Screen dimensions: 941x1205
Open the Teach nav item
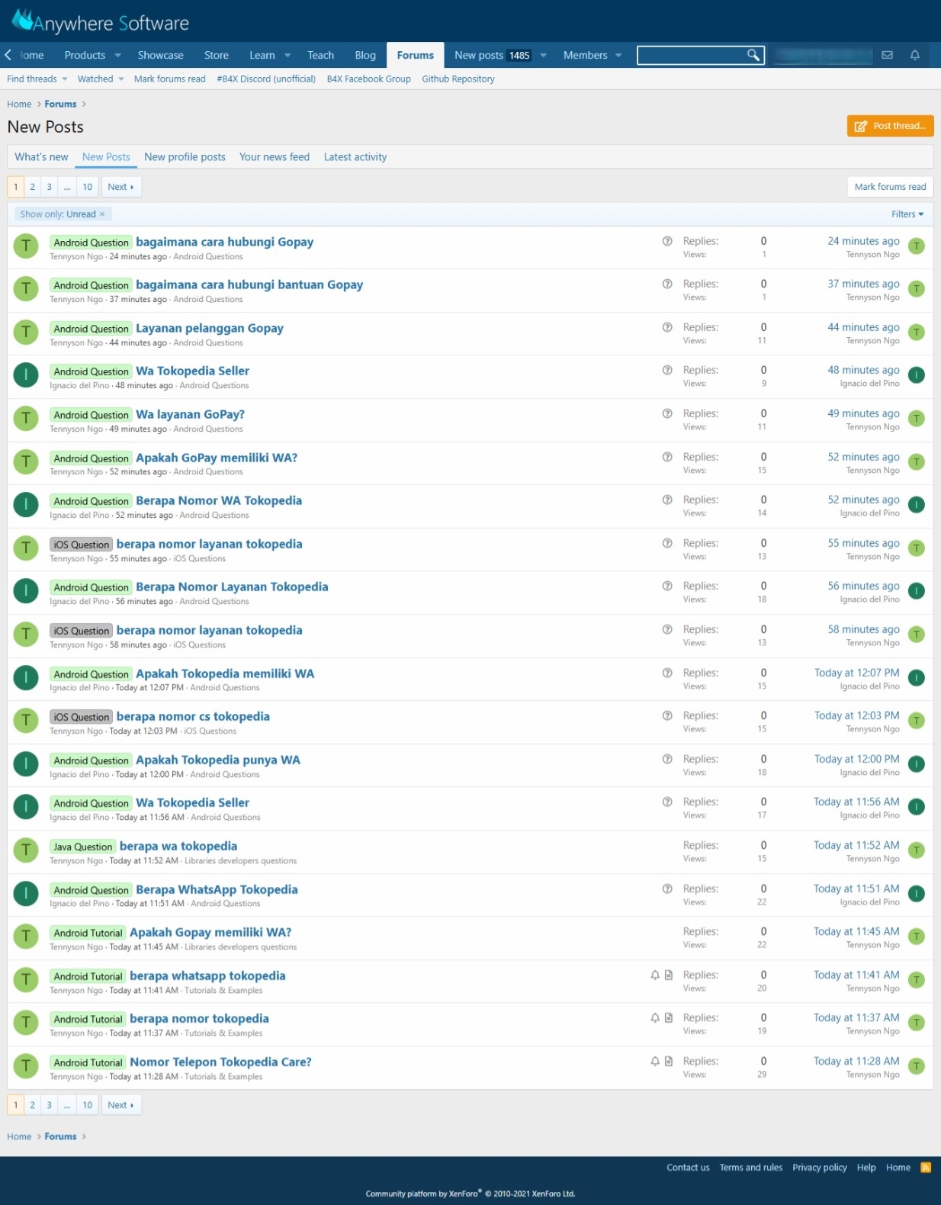320,55
